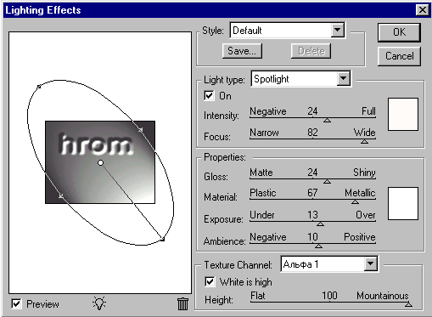This screenshot has width=432, height=317.
Task: Expand the Light type dropdown arrow
Action: point(343,78)
